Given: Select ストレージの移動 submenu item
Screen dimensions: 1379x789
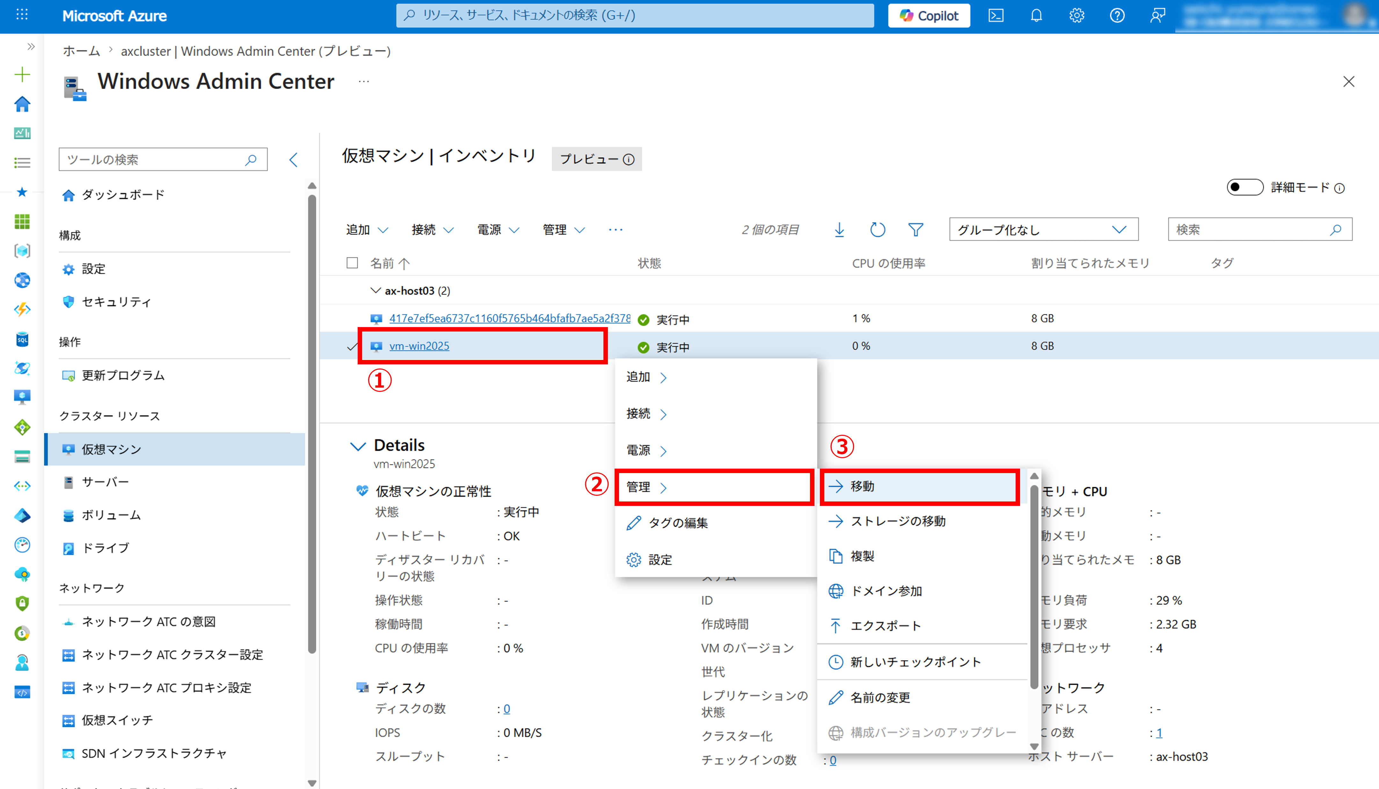Looking at the screenshot, I should pyautogui.click(x=922, y=521).
